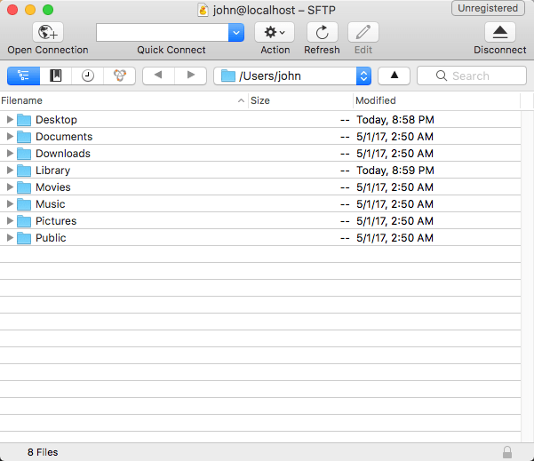
Task: Navigate back to the previous folder
Action: click(x=158, y=76)
